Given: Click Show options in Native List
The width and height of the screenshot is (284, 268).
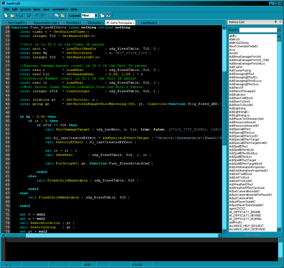Looking at the screenshot, I should pyautogui.click(x=253, y=235).
